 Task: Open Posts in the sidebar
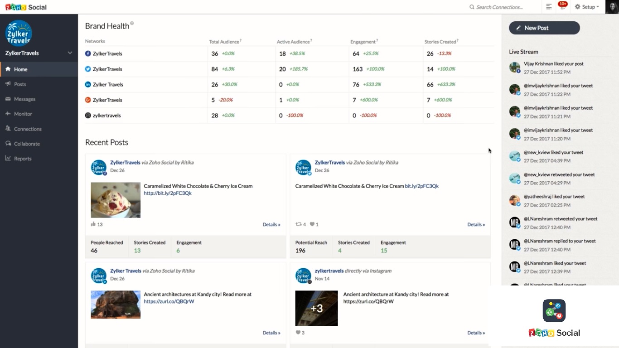[x=20, y=84]
